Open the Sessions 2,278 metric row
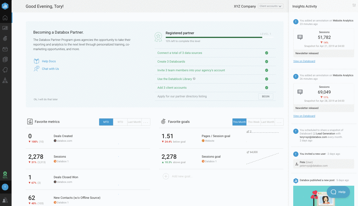Screen dimensions: 358x206 point(88,159)
